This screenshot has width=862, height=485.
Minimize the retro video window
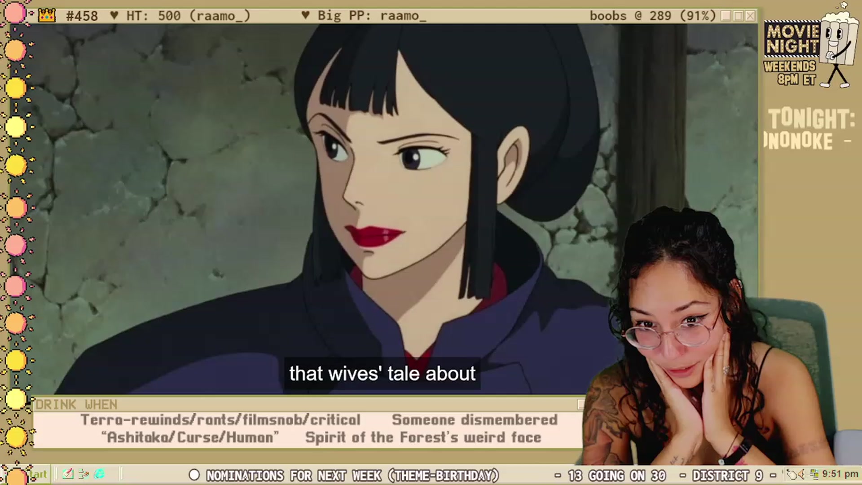click(726, 16)
